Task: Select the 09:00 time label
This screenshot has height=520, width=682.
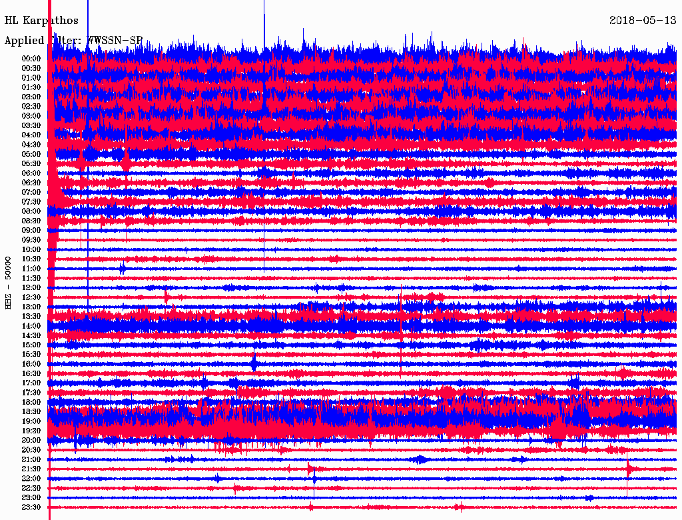Action: point(31,231)
